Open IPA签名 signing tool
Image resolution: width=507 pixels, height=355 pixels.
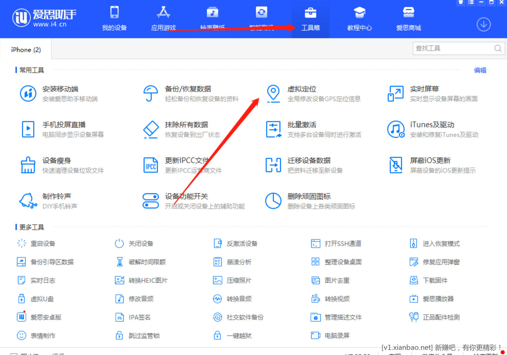pos(133,317)
